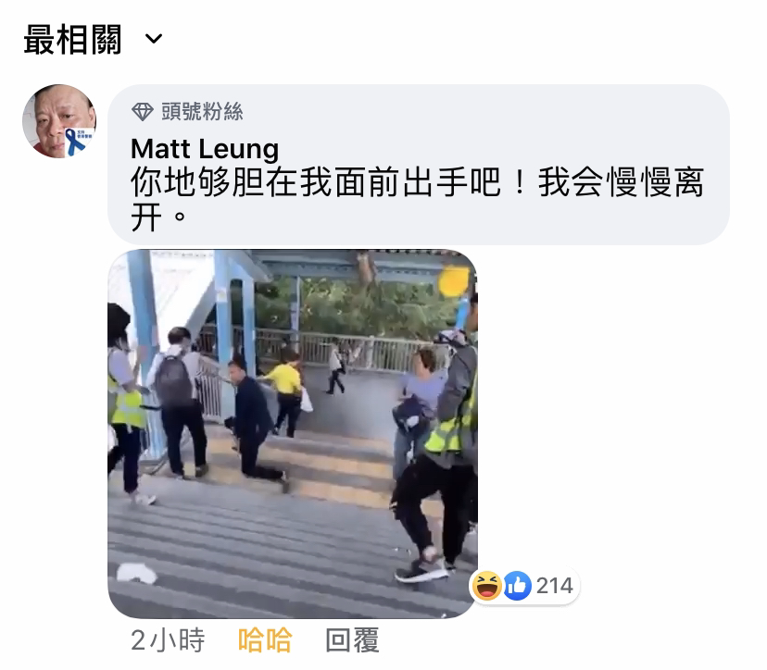Reply with the 回覆 button
The width and height of the screenshot is (767, 670).
[x=352, y=639]
